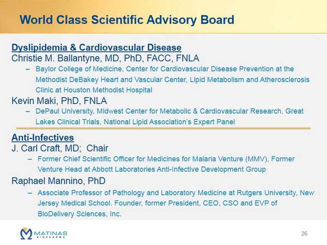The width and height of the screenshot is (327, 245).
Task: Click the Former Chief Scientific Officer line
Action: point(166,159)
